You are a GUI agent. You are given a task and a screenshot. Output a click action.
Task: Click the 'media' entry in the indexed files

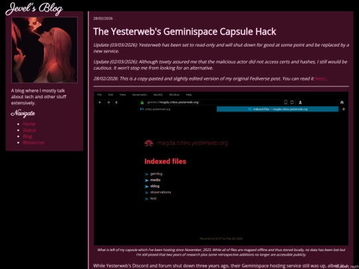coord(155,180)
